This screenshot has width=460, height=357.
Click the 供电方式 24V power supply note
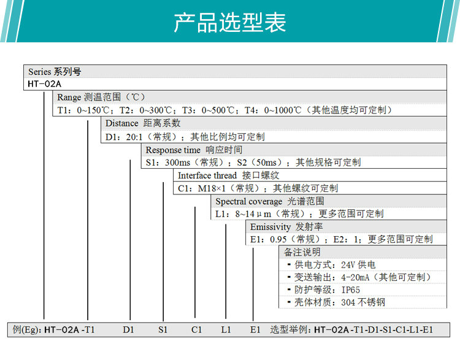click(x=334, y=265)
